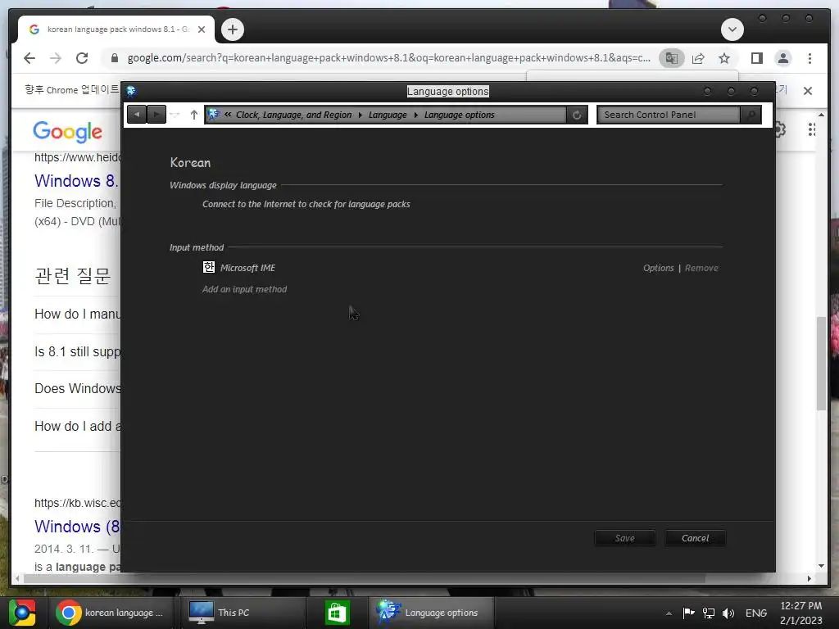Click the Google Translate icon in address bar

tap(672, 58)
